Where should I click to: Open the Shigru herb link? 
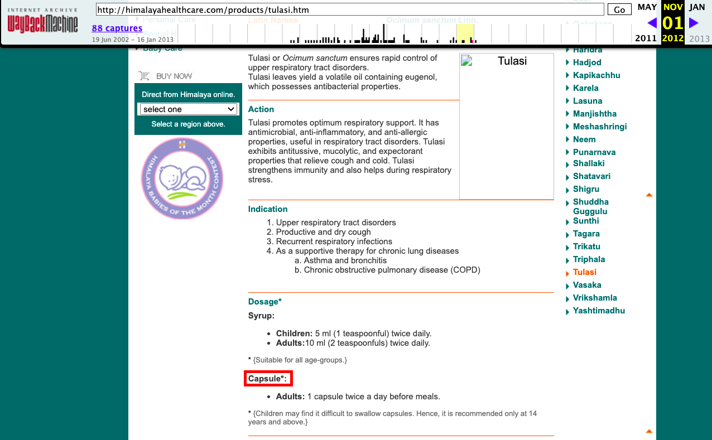586,189
